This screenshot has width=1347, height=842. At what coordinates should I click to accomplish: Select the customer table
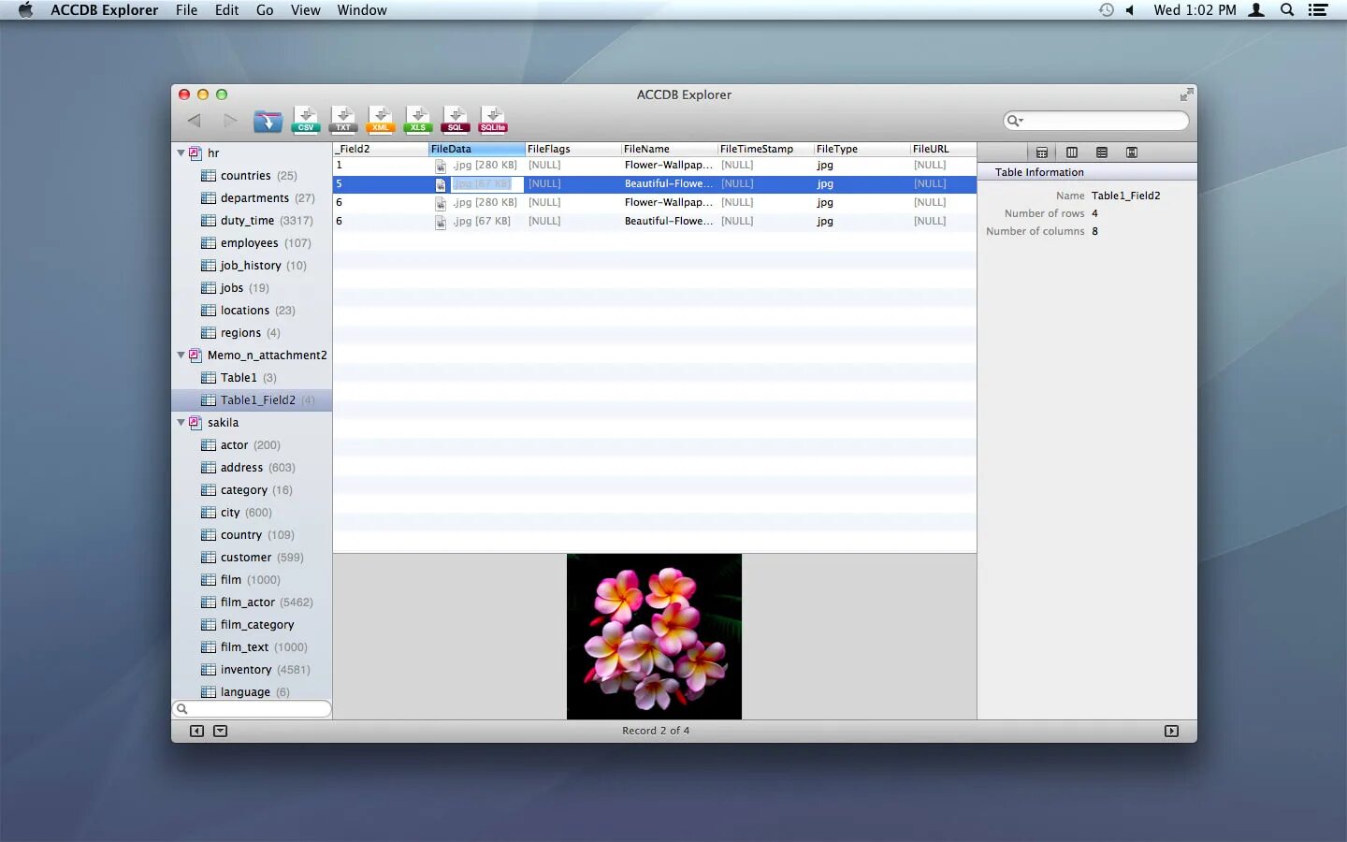pyautogui.click(x=252, y=557)
